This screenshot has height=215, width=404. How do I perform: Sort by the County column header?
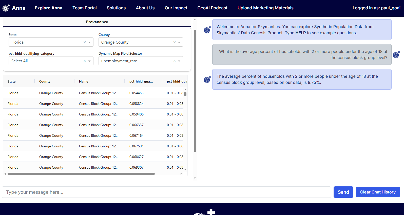pos(45,81)
